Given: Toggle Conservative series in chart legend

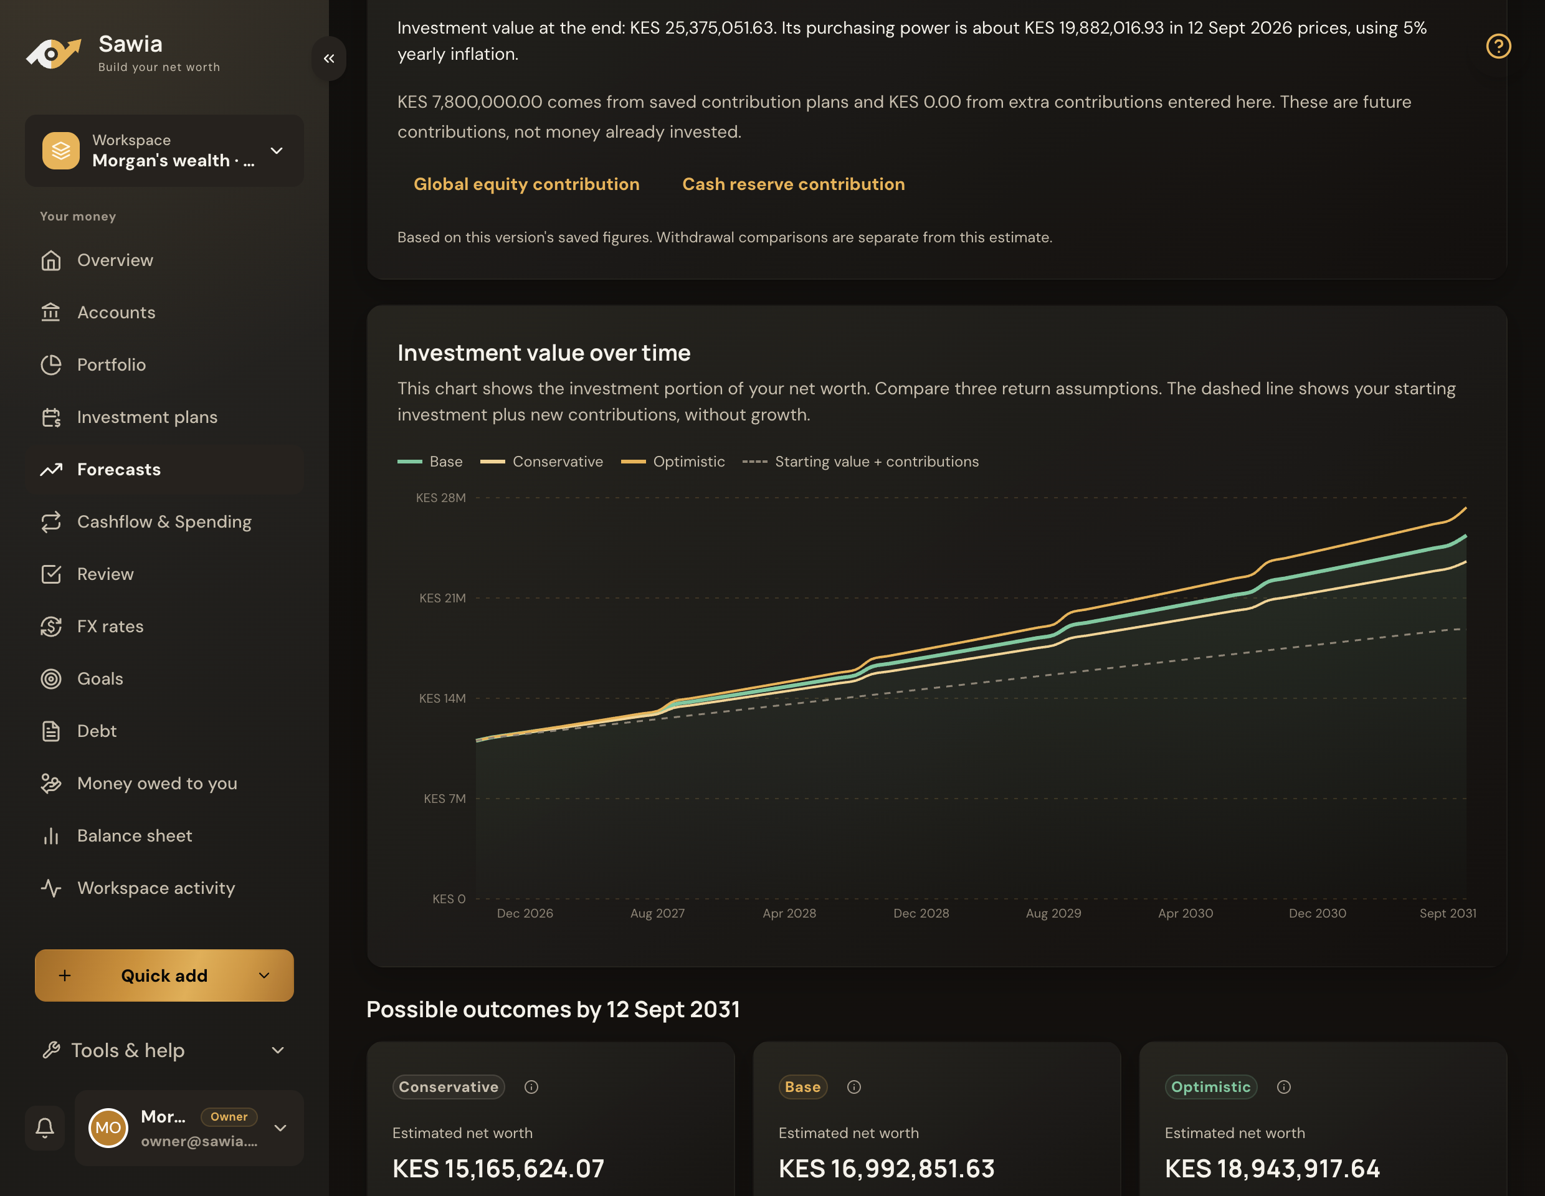Looking at the screenshot, I should [x=542, y=462].
